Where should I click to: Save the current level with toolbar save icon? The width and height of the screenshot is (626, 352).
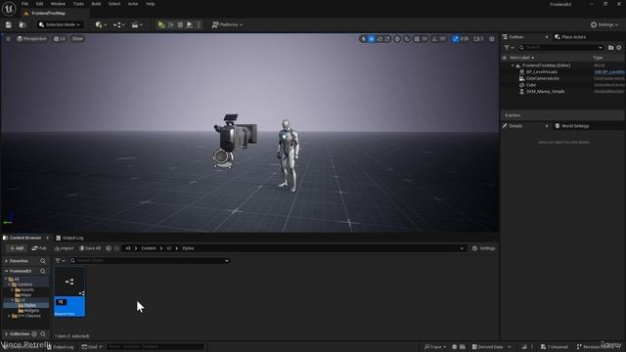click(x=9, y=24)
